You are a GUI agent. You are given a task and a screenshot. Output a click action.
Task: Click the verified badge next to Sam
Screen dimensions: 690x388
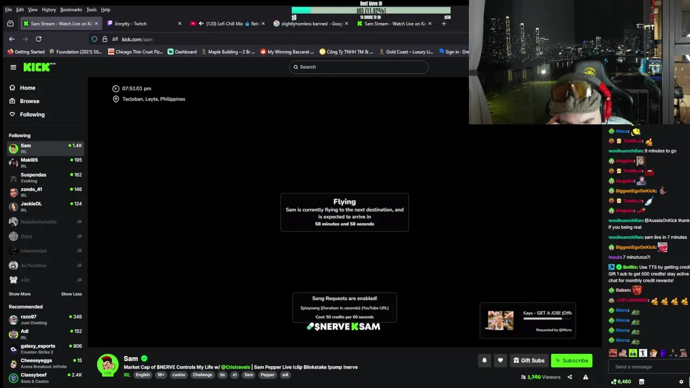click(144, 358)
